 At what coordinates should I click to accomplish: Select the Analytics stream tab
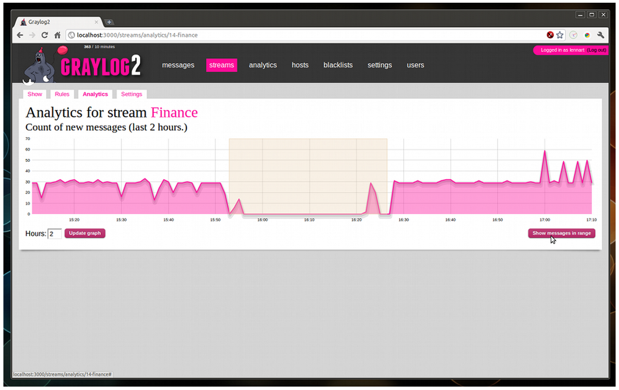pyautogui.click(x=95, y=94)
